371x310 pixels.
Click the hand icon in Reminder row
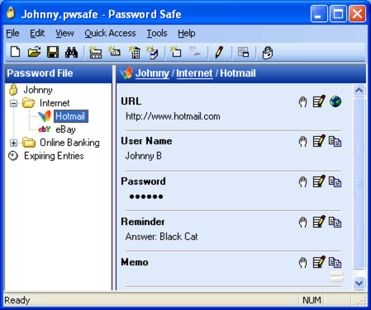[x=302, y=222]
